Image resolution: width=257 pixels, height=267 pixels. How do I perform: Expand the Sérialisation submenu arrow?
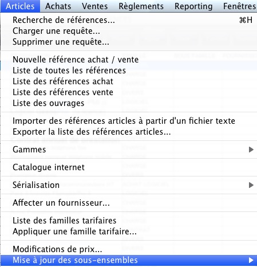251,185
